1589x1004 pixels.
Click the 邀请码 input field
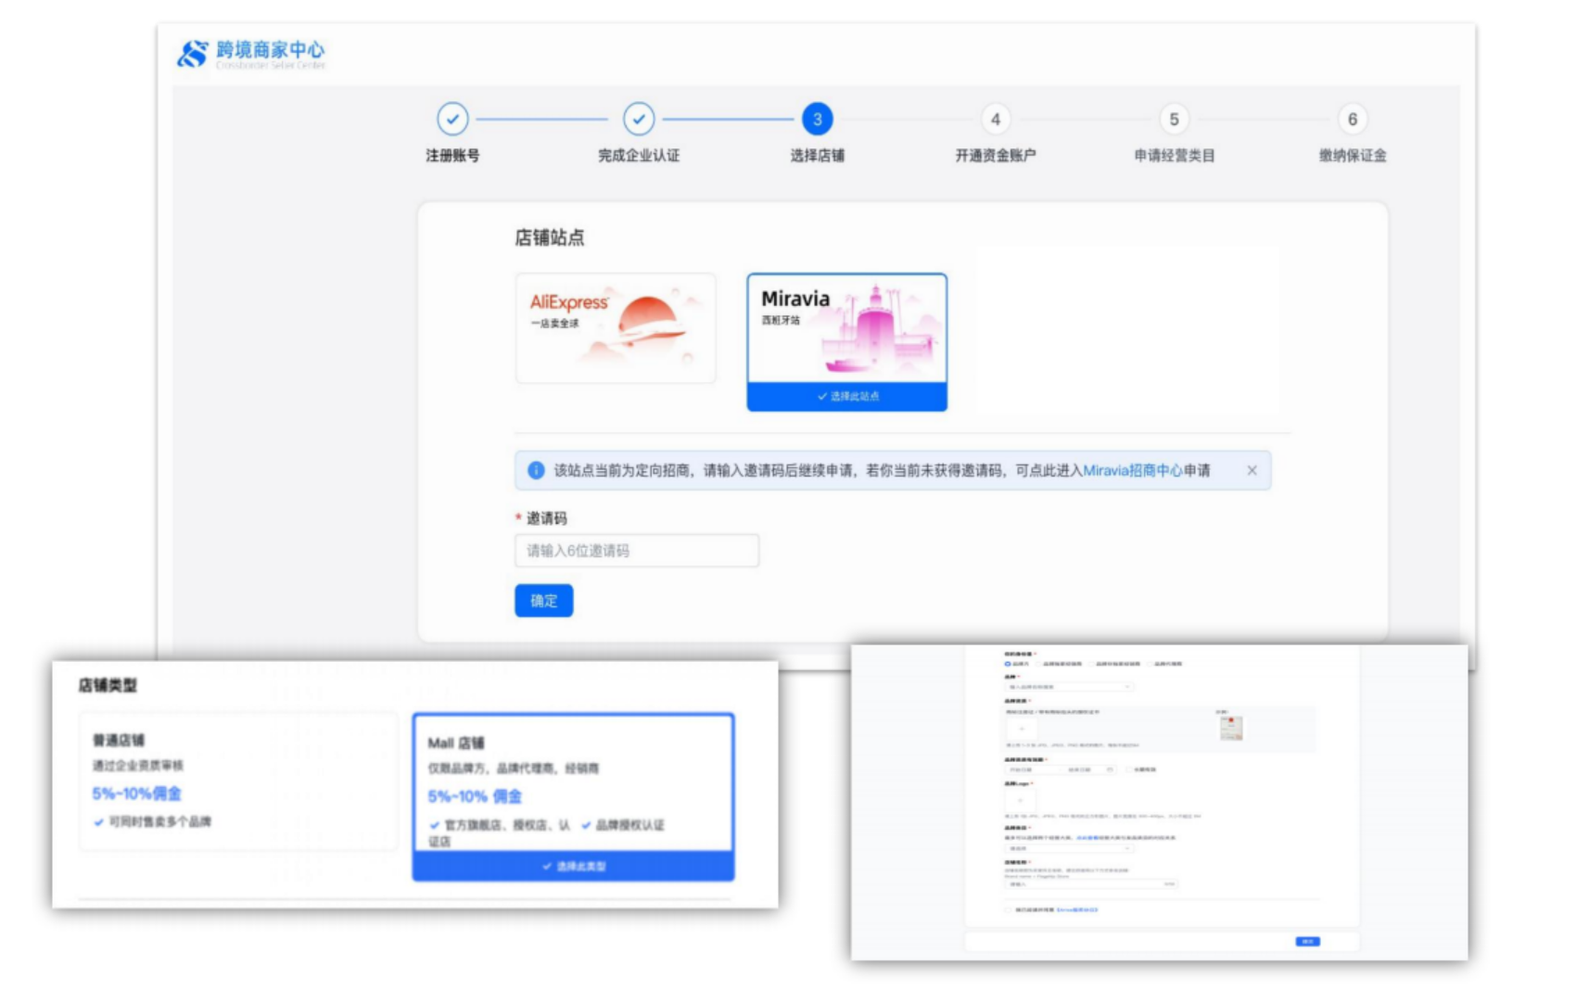(x=637, y=551)
